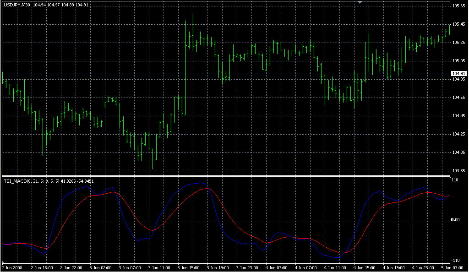The height and width of the screenshot is (272, 469).
Task: Click the 105.25 price axis label
Action: 458,43
